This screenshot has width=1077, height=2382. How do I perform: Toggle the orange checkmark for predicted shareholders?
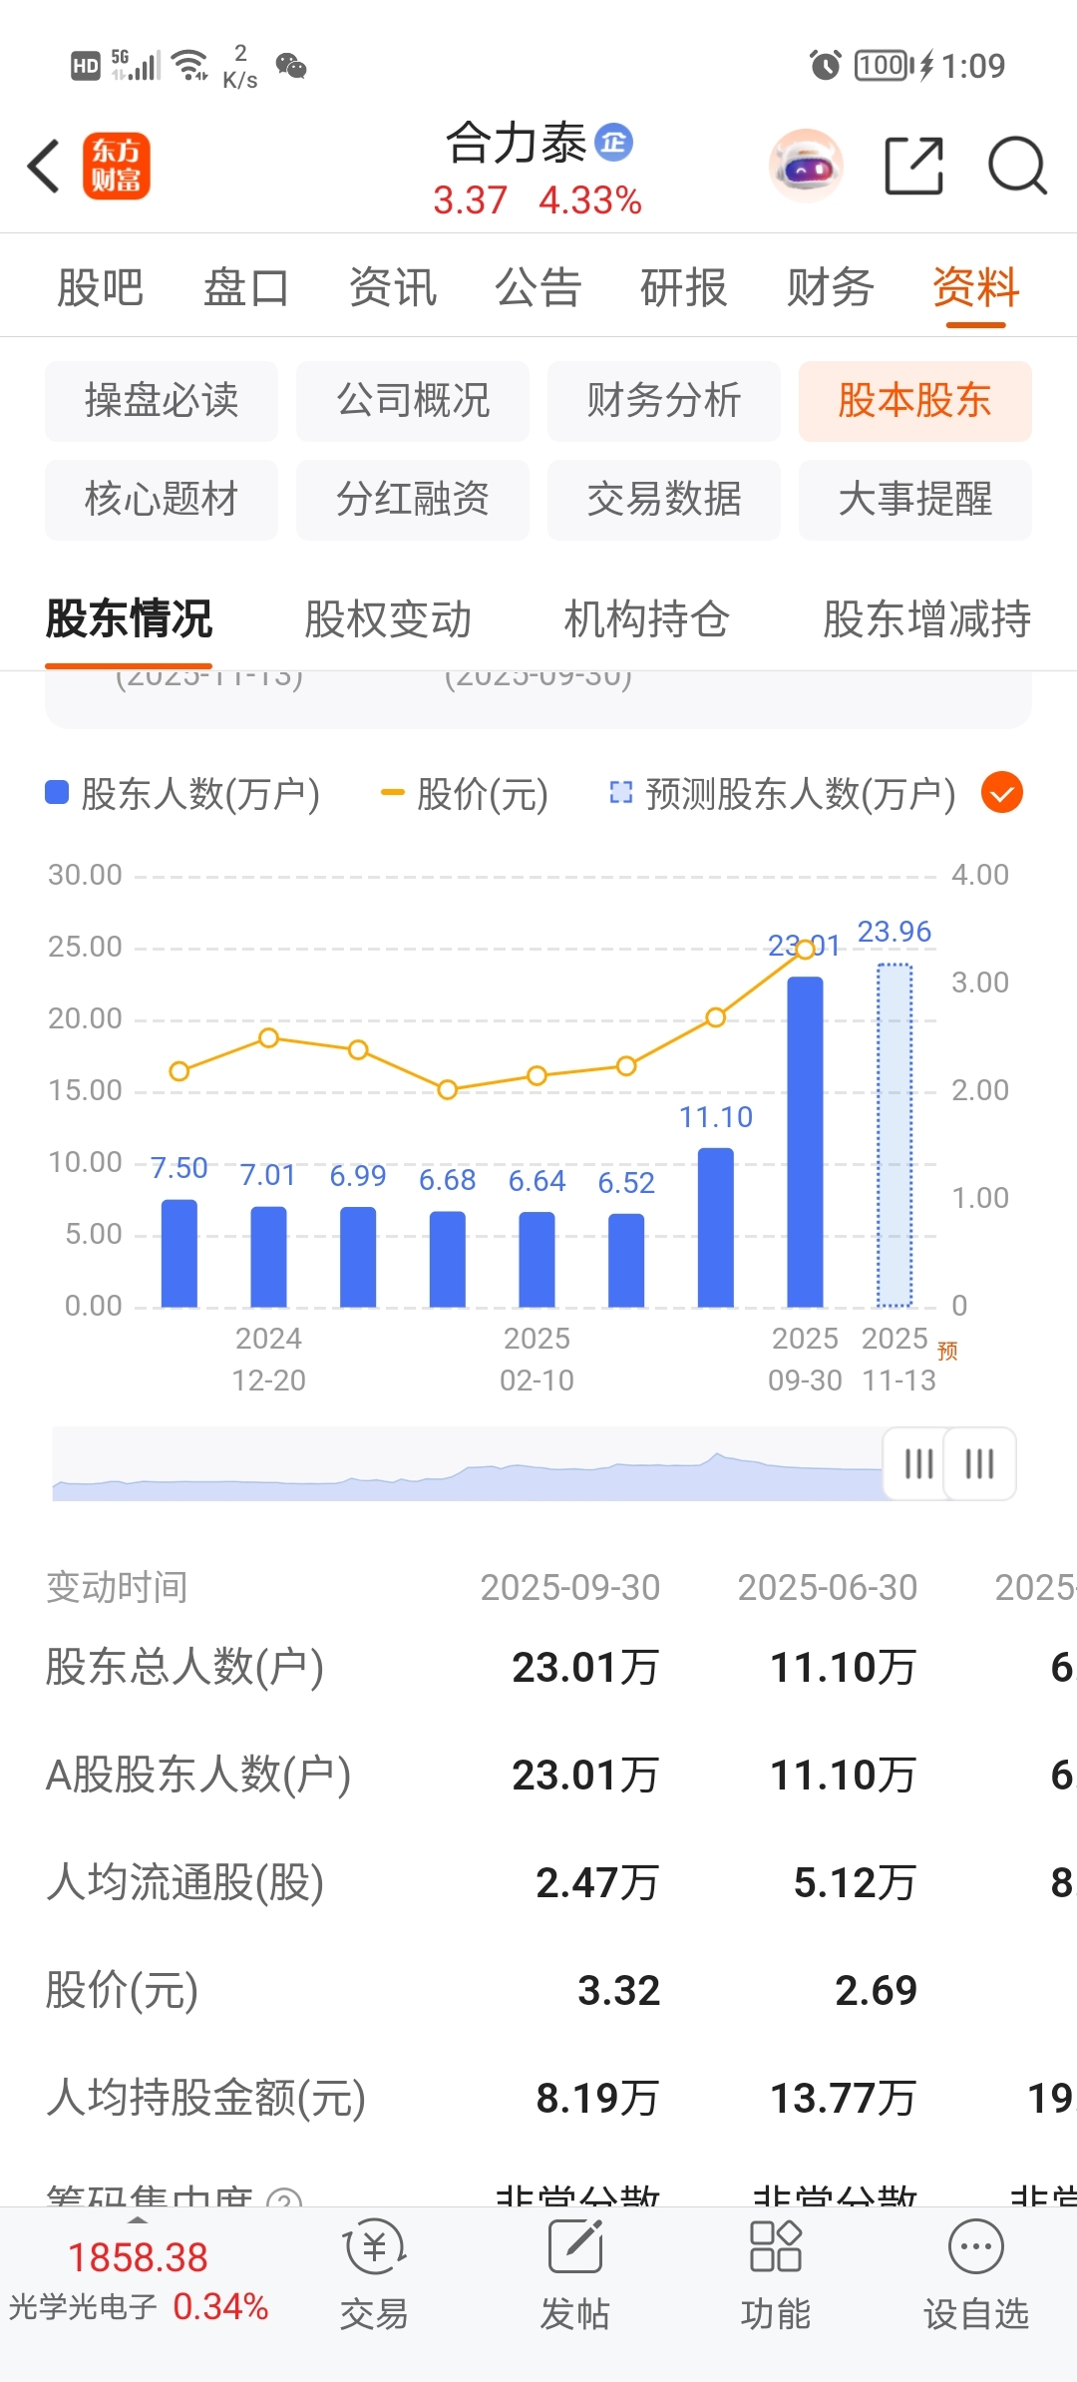[x=1002, y=793]
